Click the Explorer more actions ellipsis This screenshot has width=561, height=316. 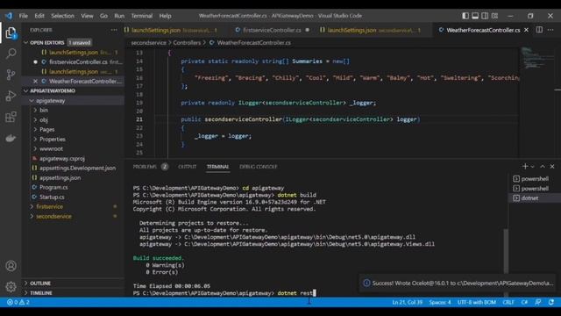(114, 30)
